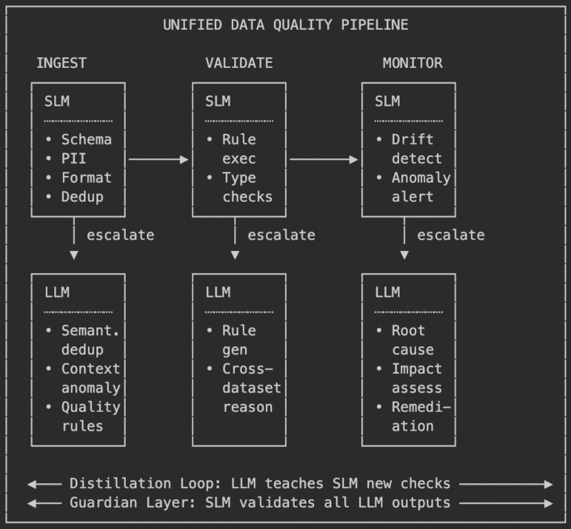Viewport: 571px width, 529px height.
Task: Click the escalate label below the Validate box
Action: (281, 235)
